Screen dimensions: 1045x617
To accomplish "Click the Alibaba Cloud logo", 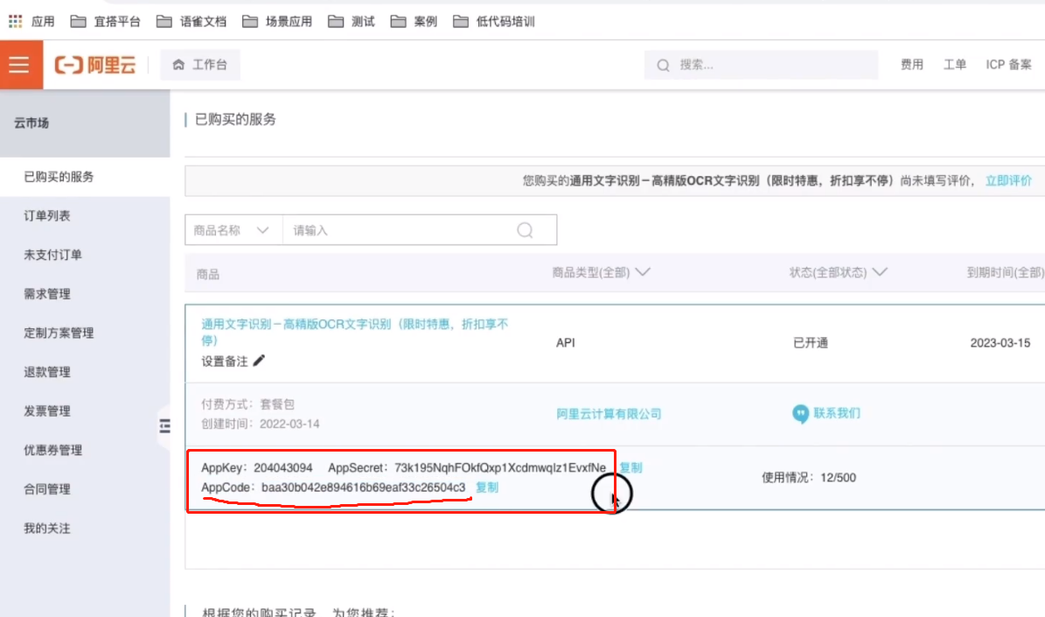I will coord(95,65).
